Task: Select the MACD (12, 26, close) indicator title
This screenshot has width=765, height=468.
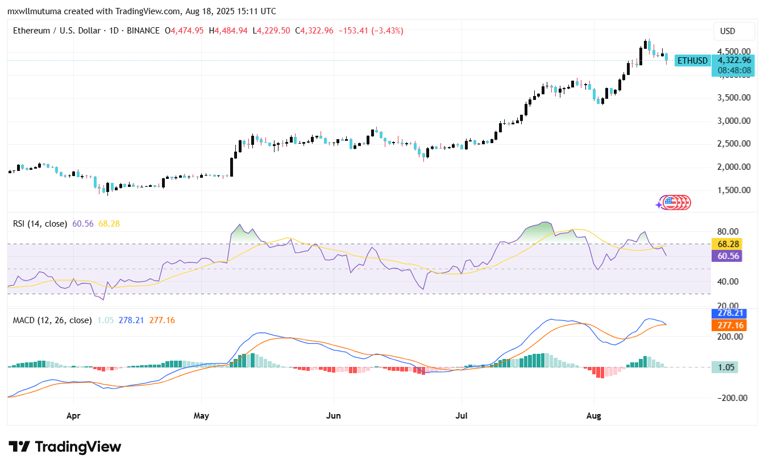Action: 52,320
